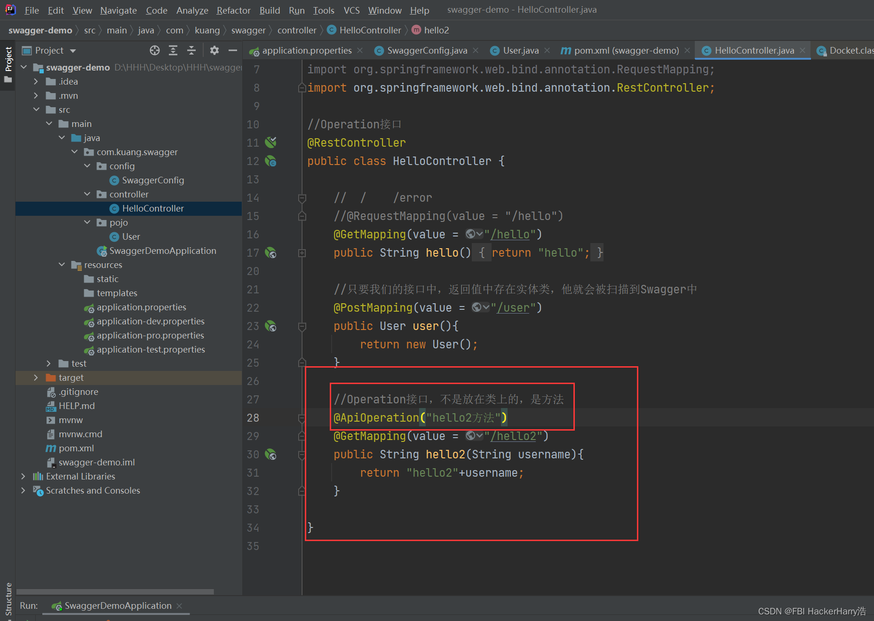
Task: Select the User class in pojo
Action: pyautogui.click(x=131, y=237)
